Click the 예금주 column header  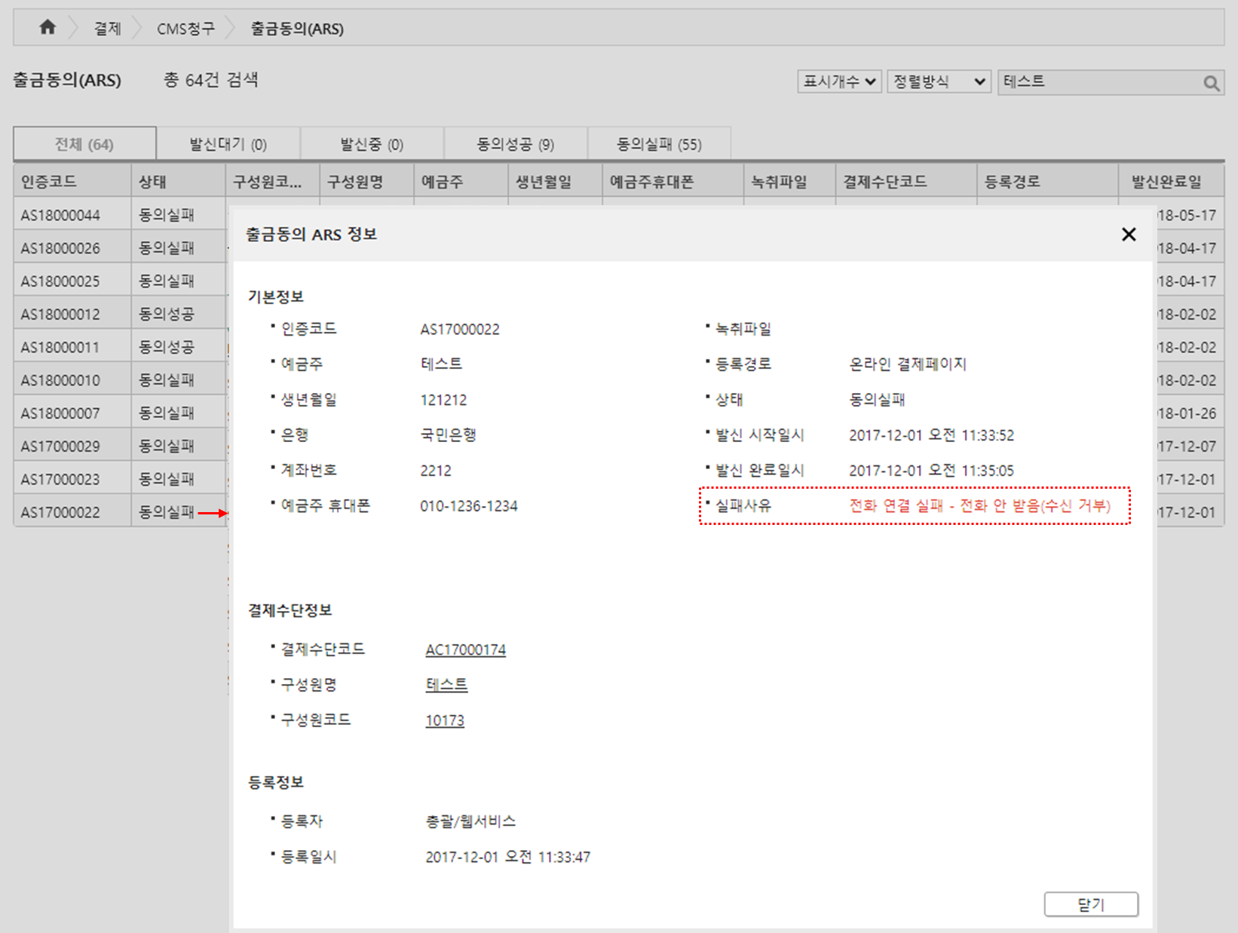point(461,182)
